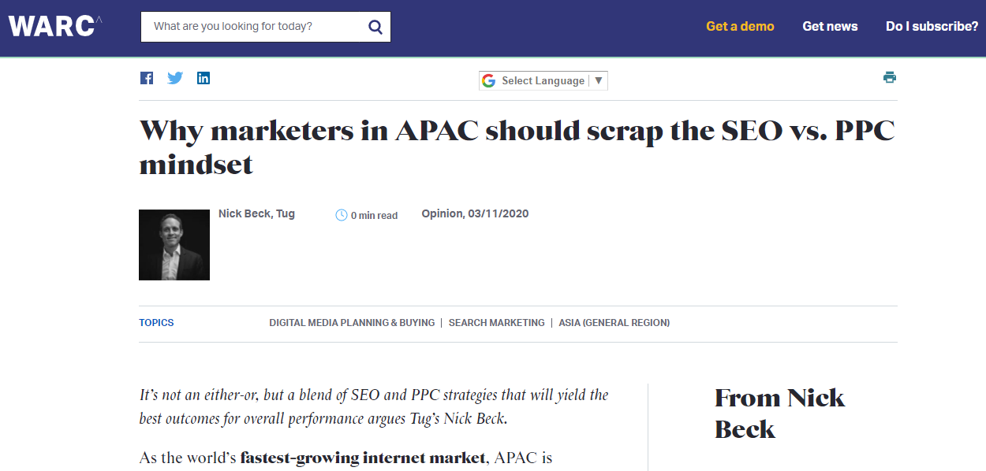Open the Select Language dropdown
Screen dimensions: 986x471
point(543,80)
